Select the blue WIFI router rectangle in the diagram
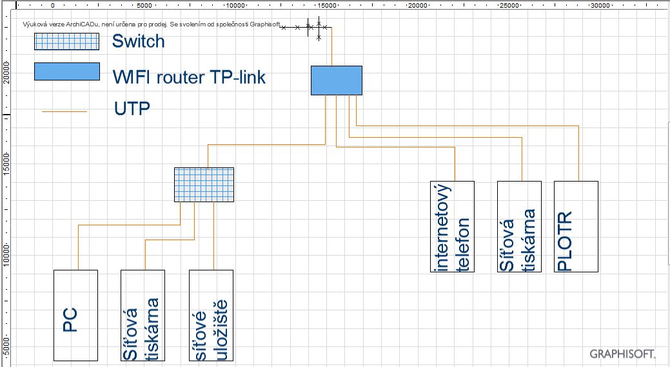Image resolution: width=670 pixels, height=367 pixels. (336, 80)
